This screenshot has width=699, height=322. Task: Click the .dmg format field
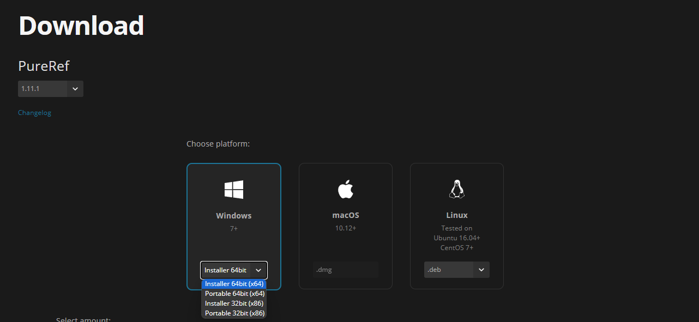tap(346, 270)
